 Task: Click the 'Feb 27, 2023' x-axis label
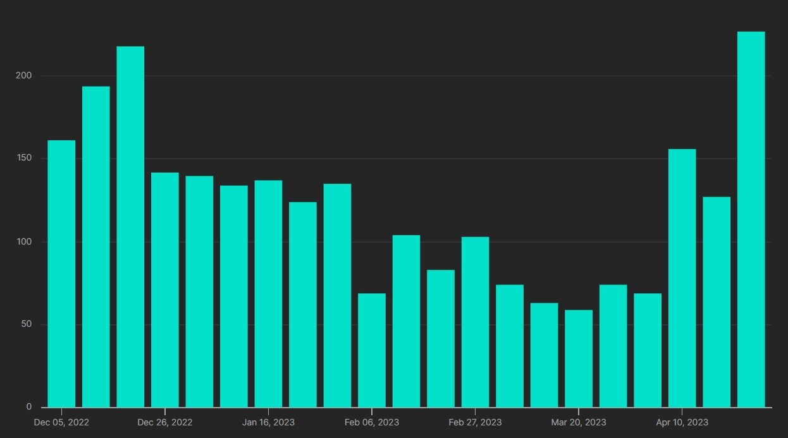coord(475,422)
